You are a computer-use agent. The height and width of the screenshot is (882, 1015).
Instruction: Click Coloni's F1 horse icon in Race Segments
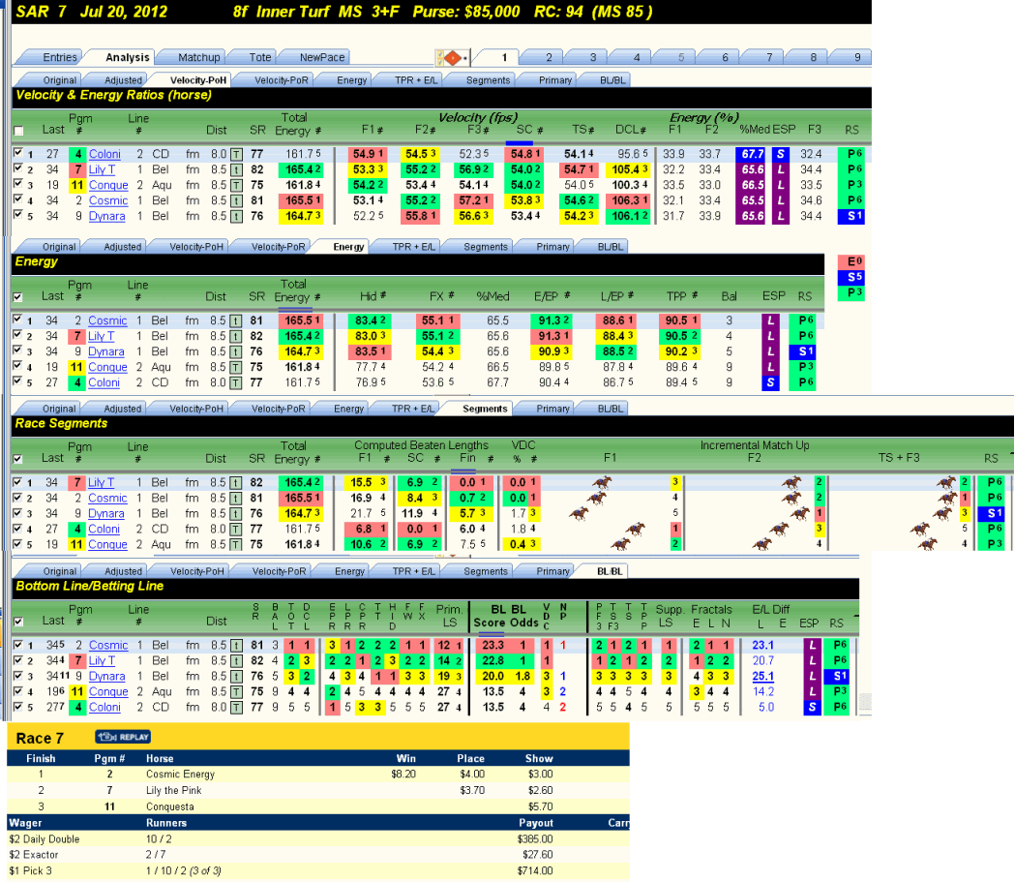pyautogui.click(x=635, y=529)
